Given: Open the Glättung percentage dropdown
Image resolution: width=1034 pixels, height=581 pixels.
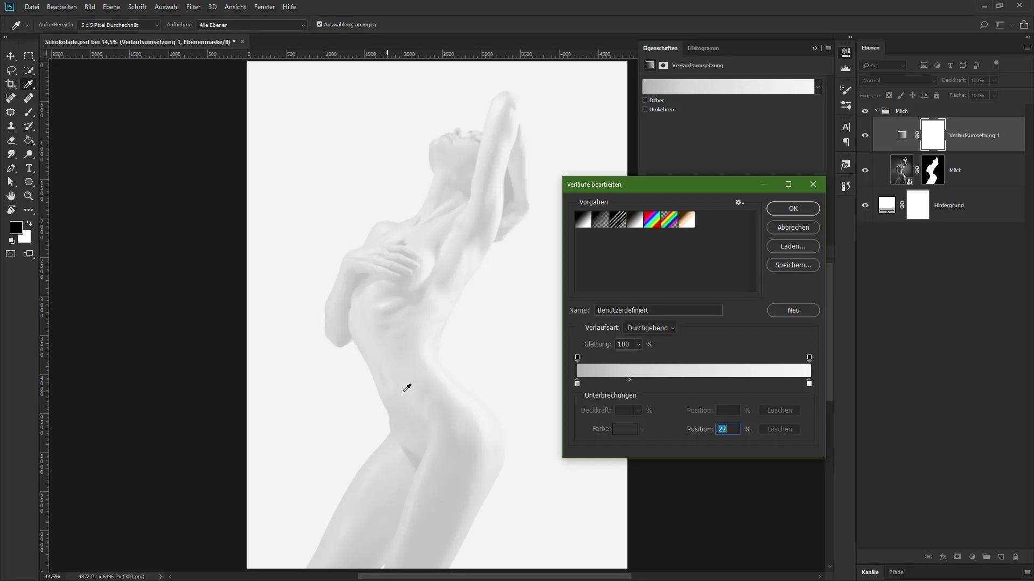Looking at the screenshot, I should click(x=639, y=344).
